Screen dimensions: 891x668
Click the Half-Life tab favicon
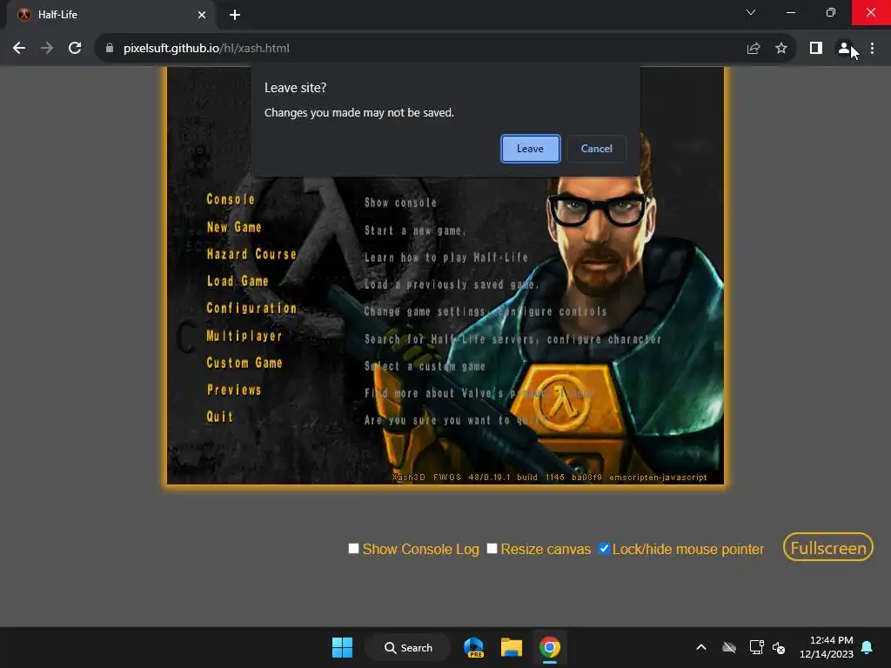coord(23,15)
